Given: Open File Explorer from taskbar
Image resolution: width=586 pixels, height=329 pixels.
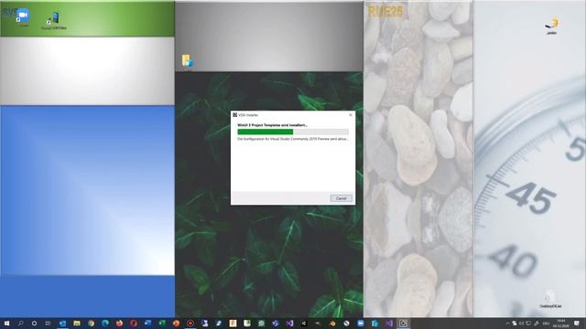Looking at the screenshot, I should pyautogui.click(x=77, y=324).
